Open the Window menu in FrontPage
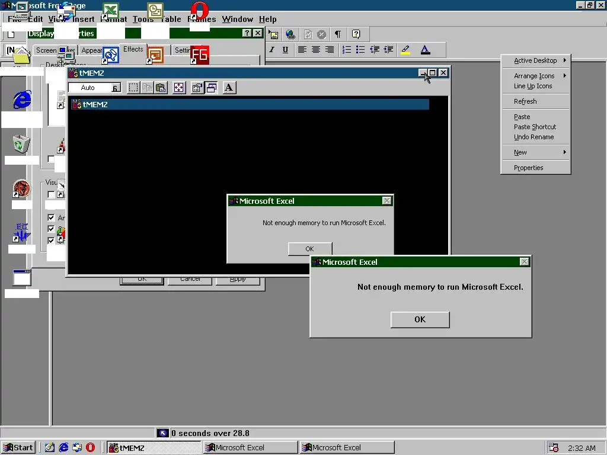The width and height of the screenshot is (607, 455). [x=237, y=20]
